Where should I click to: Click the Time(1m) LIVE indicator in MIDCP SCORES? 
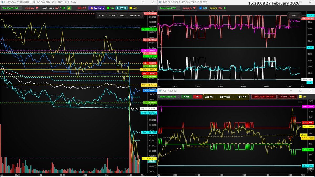click(169, 8)
